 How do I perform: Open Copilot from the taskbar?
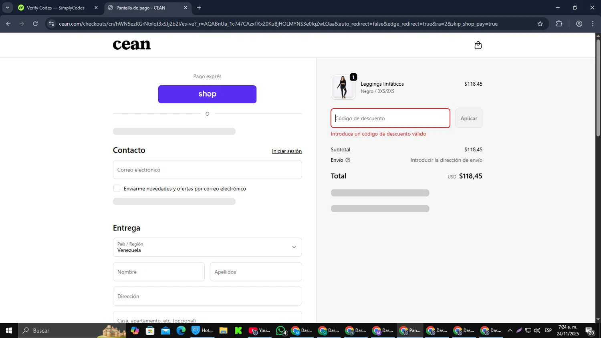click(x=135, y=331)
